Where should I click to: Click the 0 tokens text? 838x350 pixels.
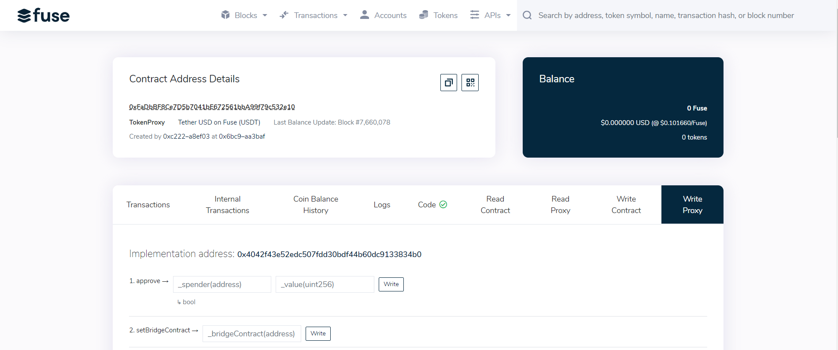point(694,137)
